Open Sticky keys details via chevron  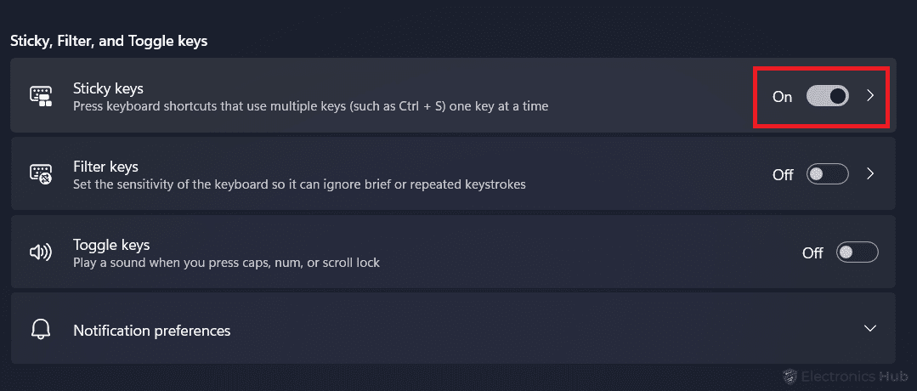[870, 96]
